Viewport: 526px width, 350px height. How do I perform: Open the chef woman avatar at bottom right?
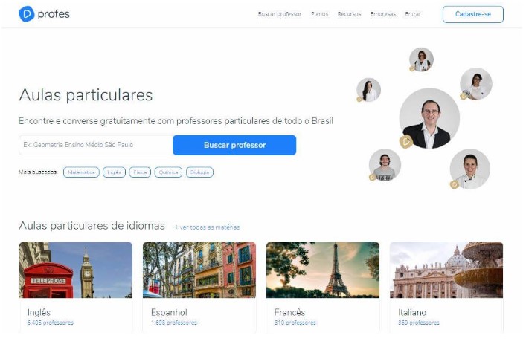coord(470,169)
